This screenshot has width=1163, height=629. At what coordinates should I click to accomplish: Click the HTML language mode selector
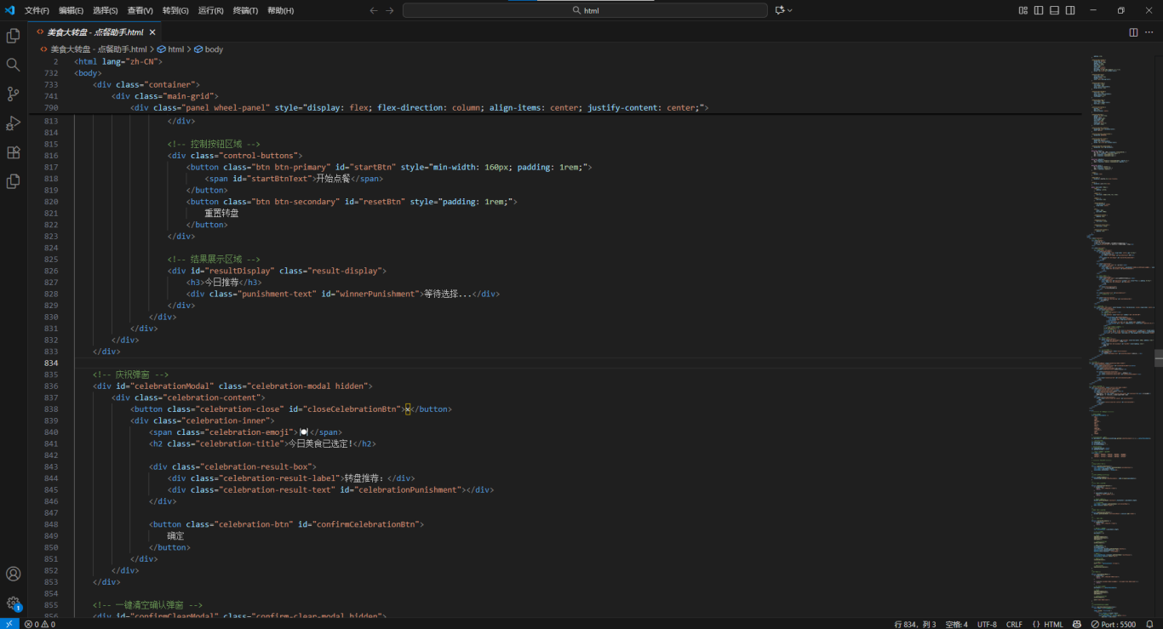[x=1048, y=624]
